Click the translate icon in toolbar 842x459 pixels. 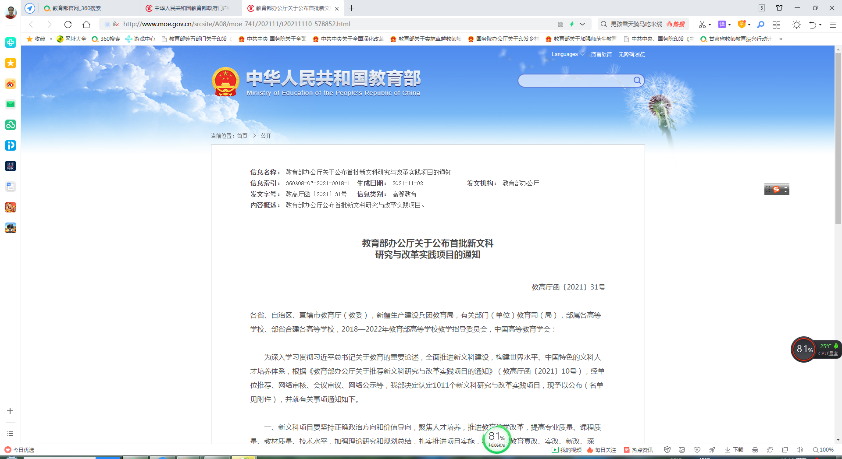click(722, 25)
